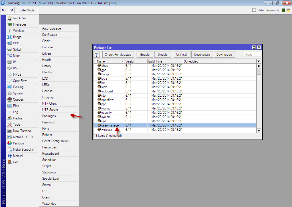This screenshot has width=292, height=207.
Task: Select the security package row
Action: pos(175,113)
